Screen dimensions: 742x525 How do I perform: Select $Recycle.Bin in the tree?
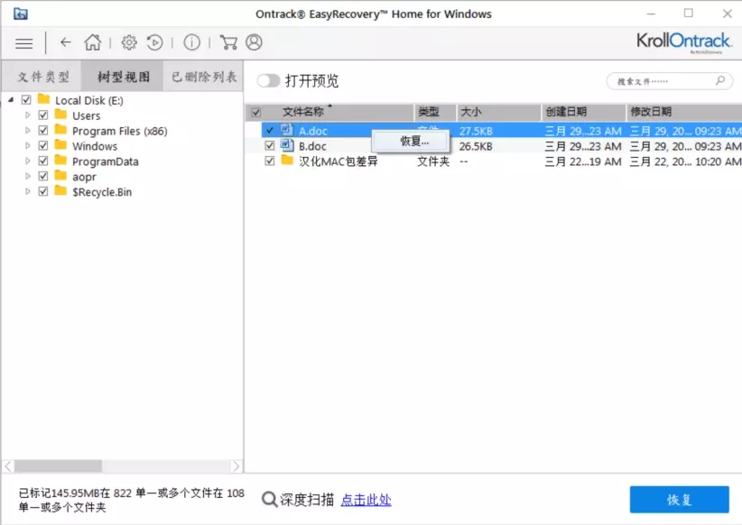102,191
